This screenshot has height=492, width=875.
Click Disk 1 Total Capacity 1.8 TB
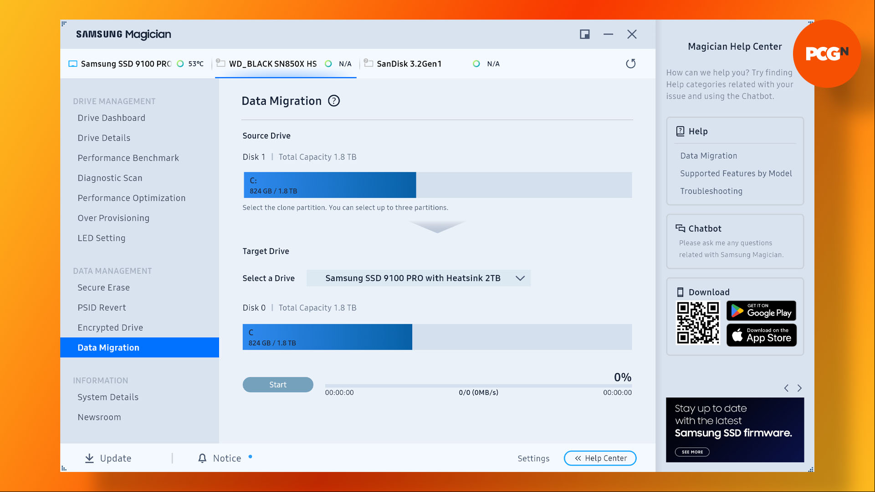coord(299,157)
